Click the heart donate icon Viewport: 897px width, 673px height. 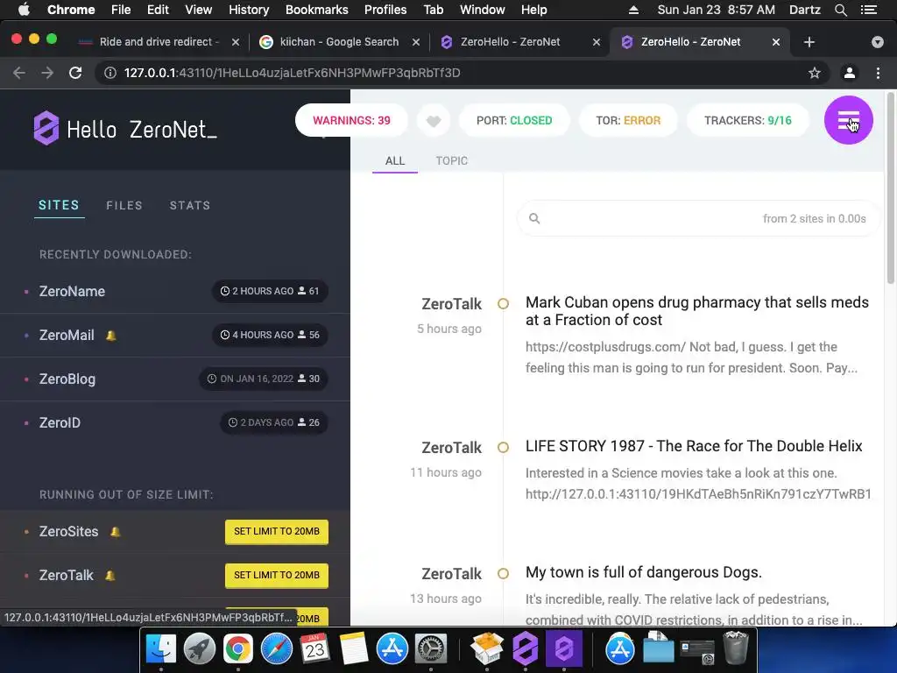coord(434,121)
